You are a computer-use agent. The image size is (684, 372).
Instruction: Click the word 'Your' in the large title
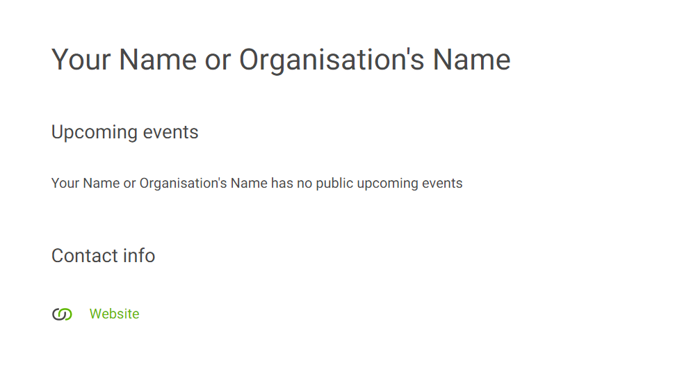(x=81, y=60)
